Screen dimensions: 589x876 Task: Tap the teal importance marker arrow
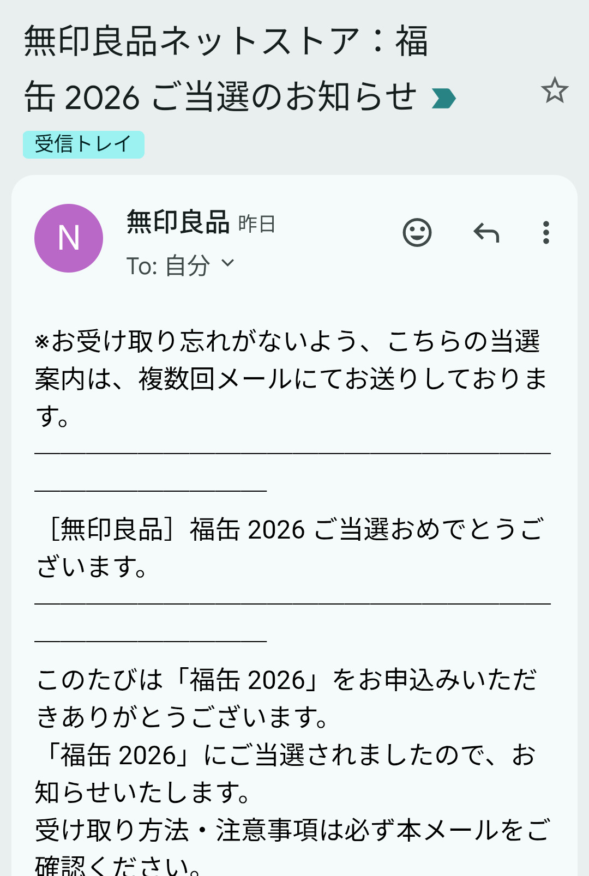(x=443, y=99)
